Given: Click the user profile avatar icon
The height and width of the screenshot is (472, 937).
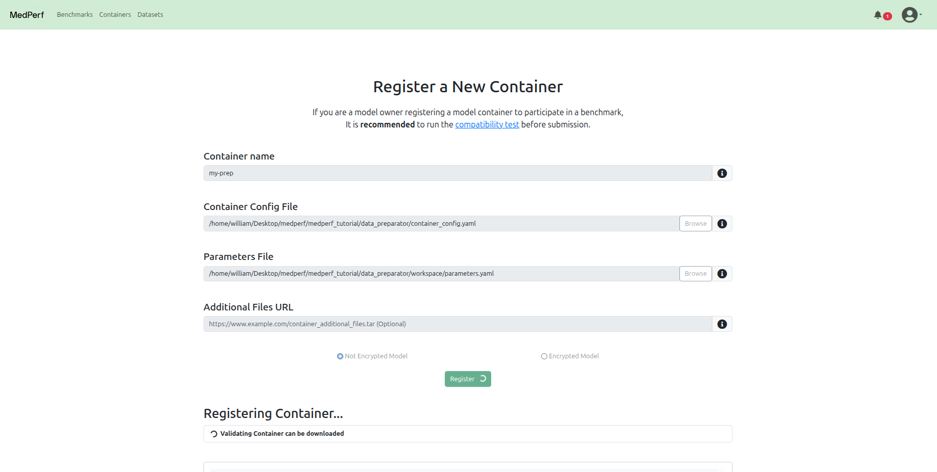Looking at the screenshot, I should [909, 15].
